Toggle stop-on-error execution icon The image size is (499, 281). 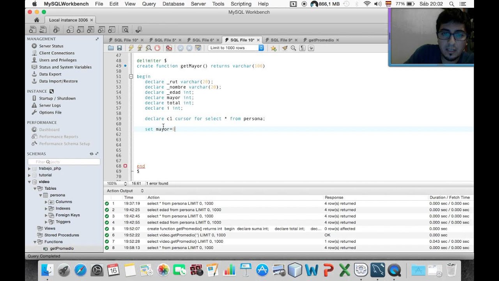click(169, 48)
